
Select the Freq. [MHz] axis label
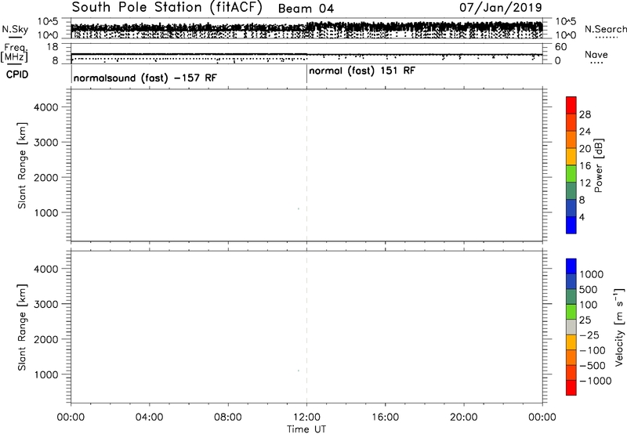(x=14, y=52)
